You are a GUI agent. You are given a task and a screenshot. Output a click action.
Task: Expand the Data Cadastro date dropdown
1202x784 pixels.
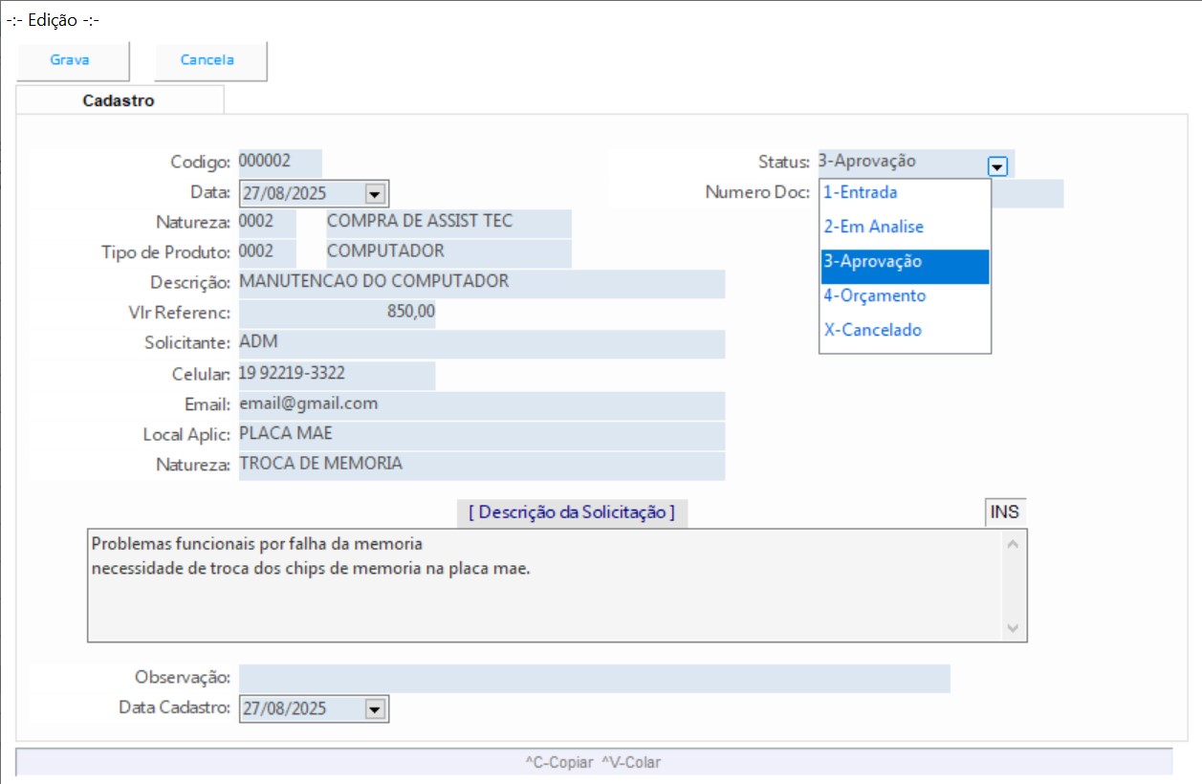[375, 709]
